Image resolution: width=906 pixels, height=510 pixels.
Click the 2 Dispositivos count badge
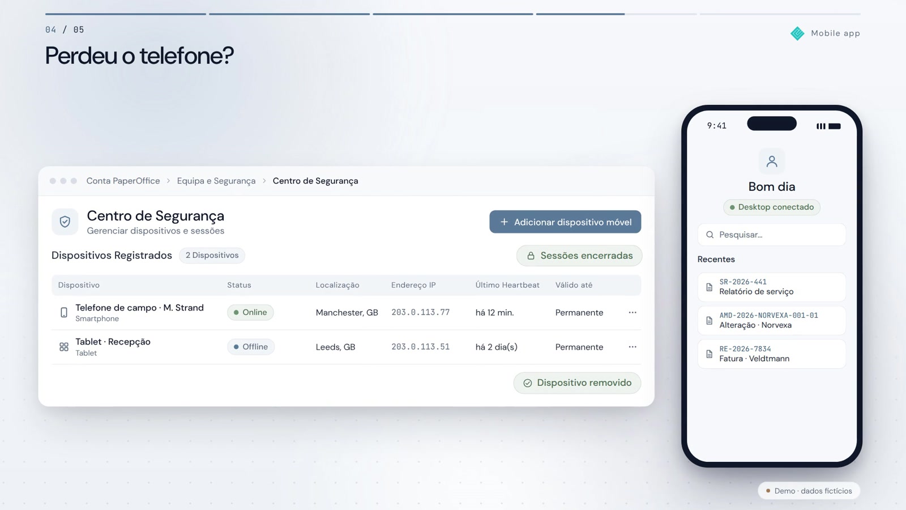pos(212,256)
